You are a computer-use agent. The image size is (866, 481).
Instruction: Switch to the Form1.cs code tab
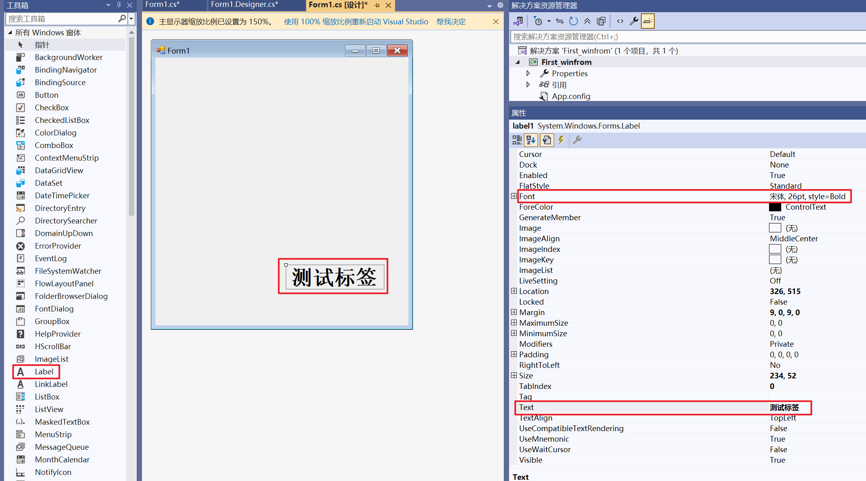click(x=162, y=5)
